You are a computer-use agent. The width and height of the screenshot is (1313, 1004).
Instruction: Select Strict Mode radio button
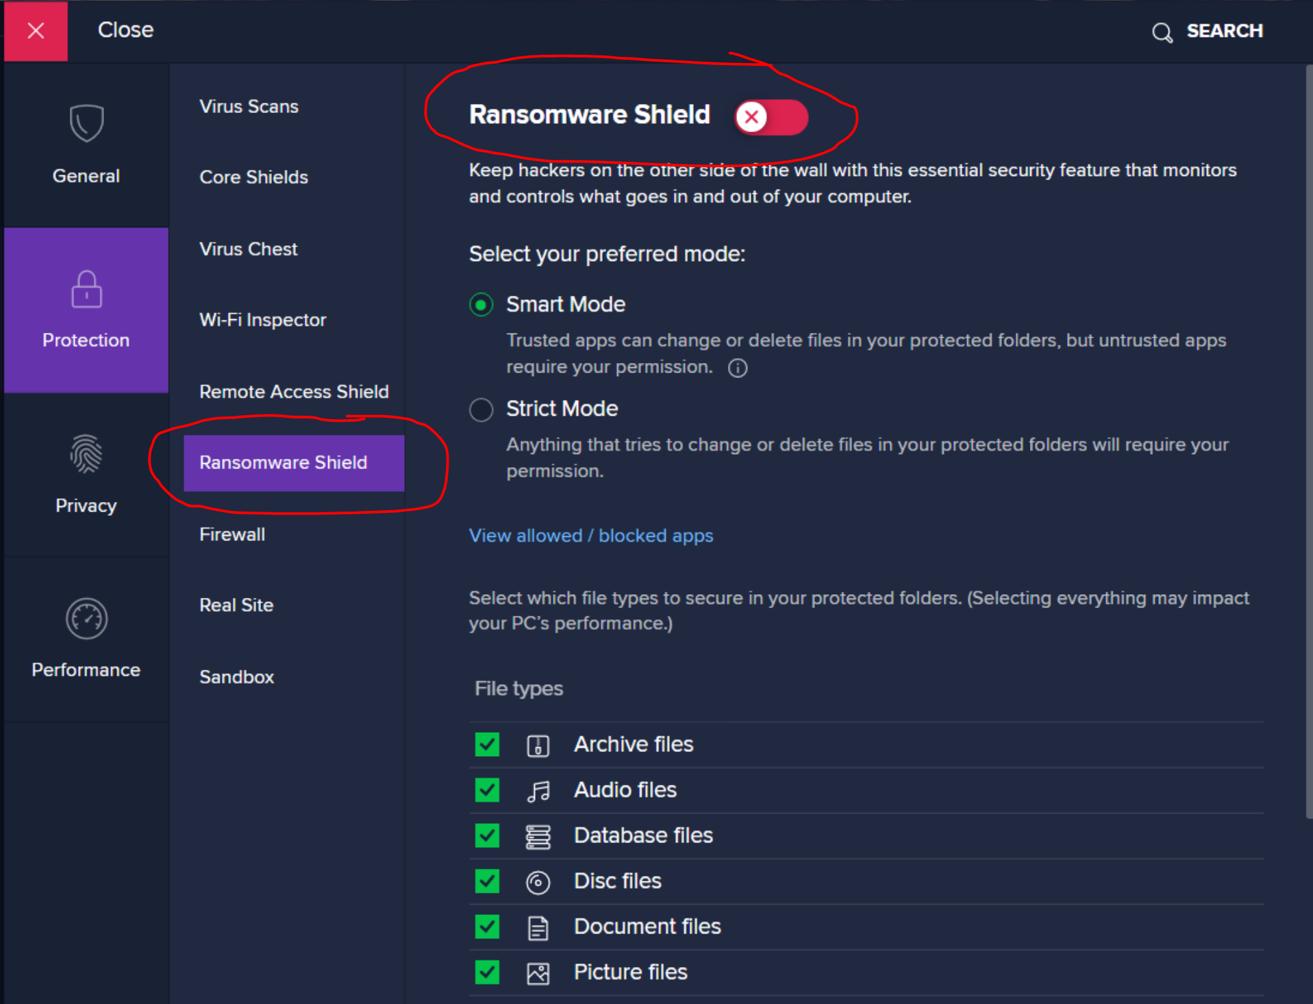(x=481, y=410)
